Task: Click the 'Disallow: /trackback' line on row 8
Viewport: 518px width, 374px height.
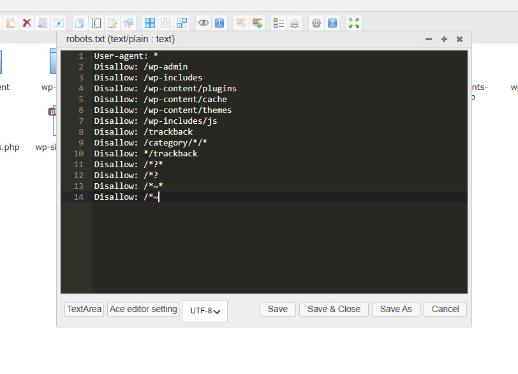Action: coord(144,132)
